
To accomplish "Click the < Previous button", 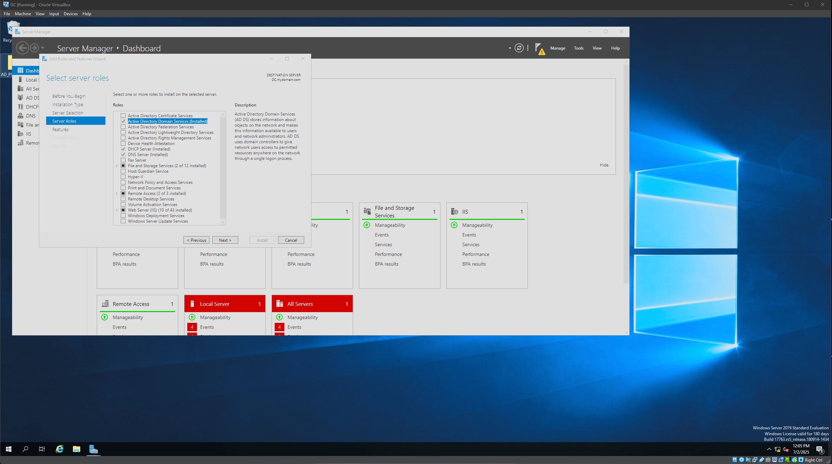I will [196, 240].
